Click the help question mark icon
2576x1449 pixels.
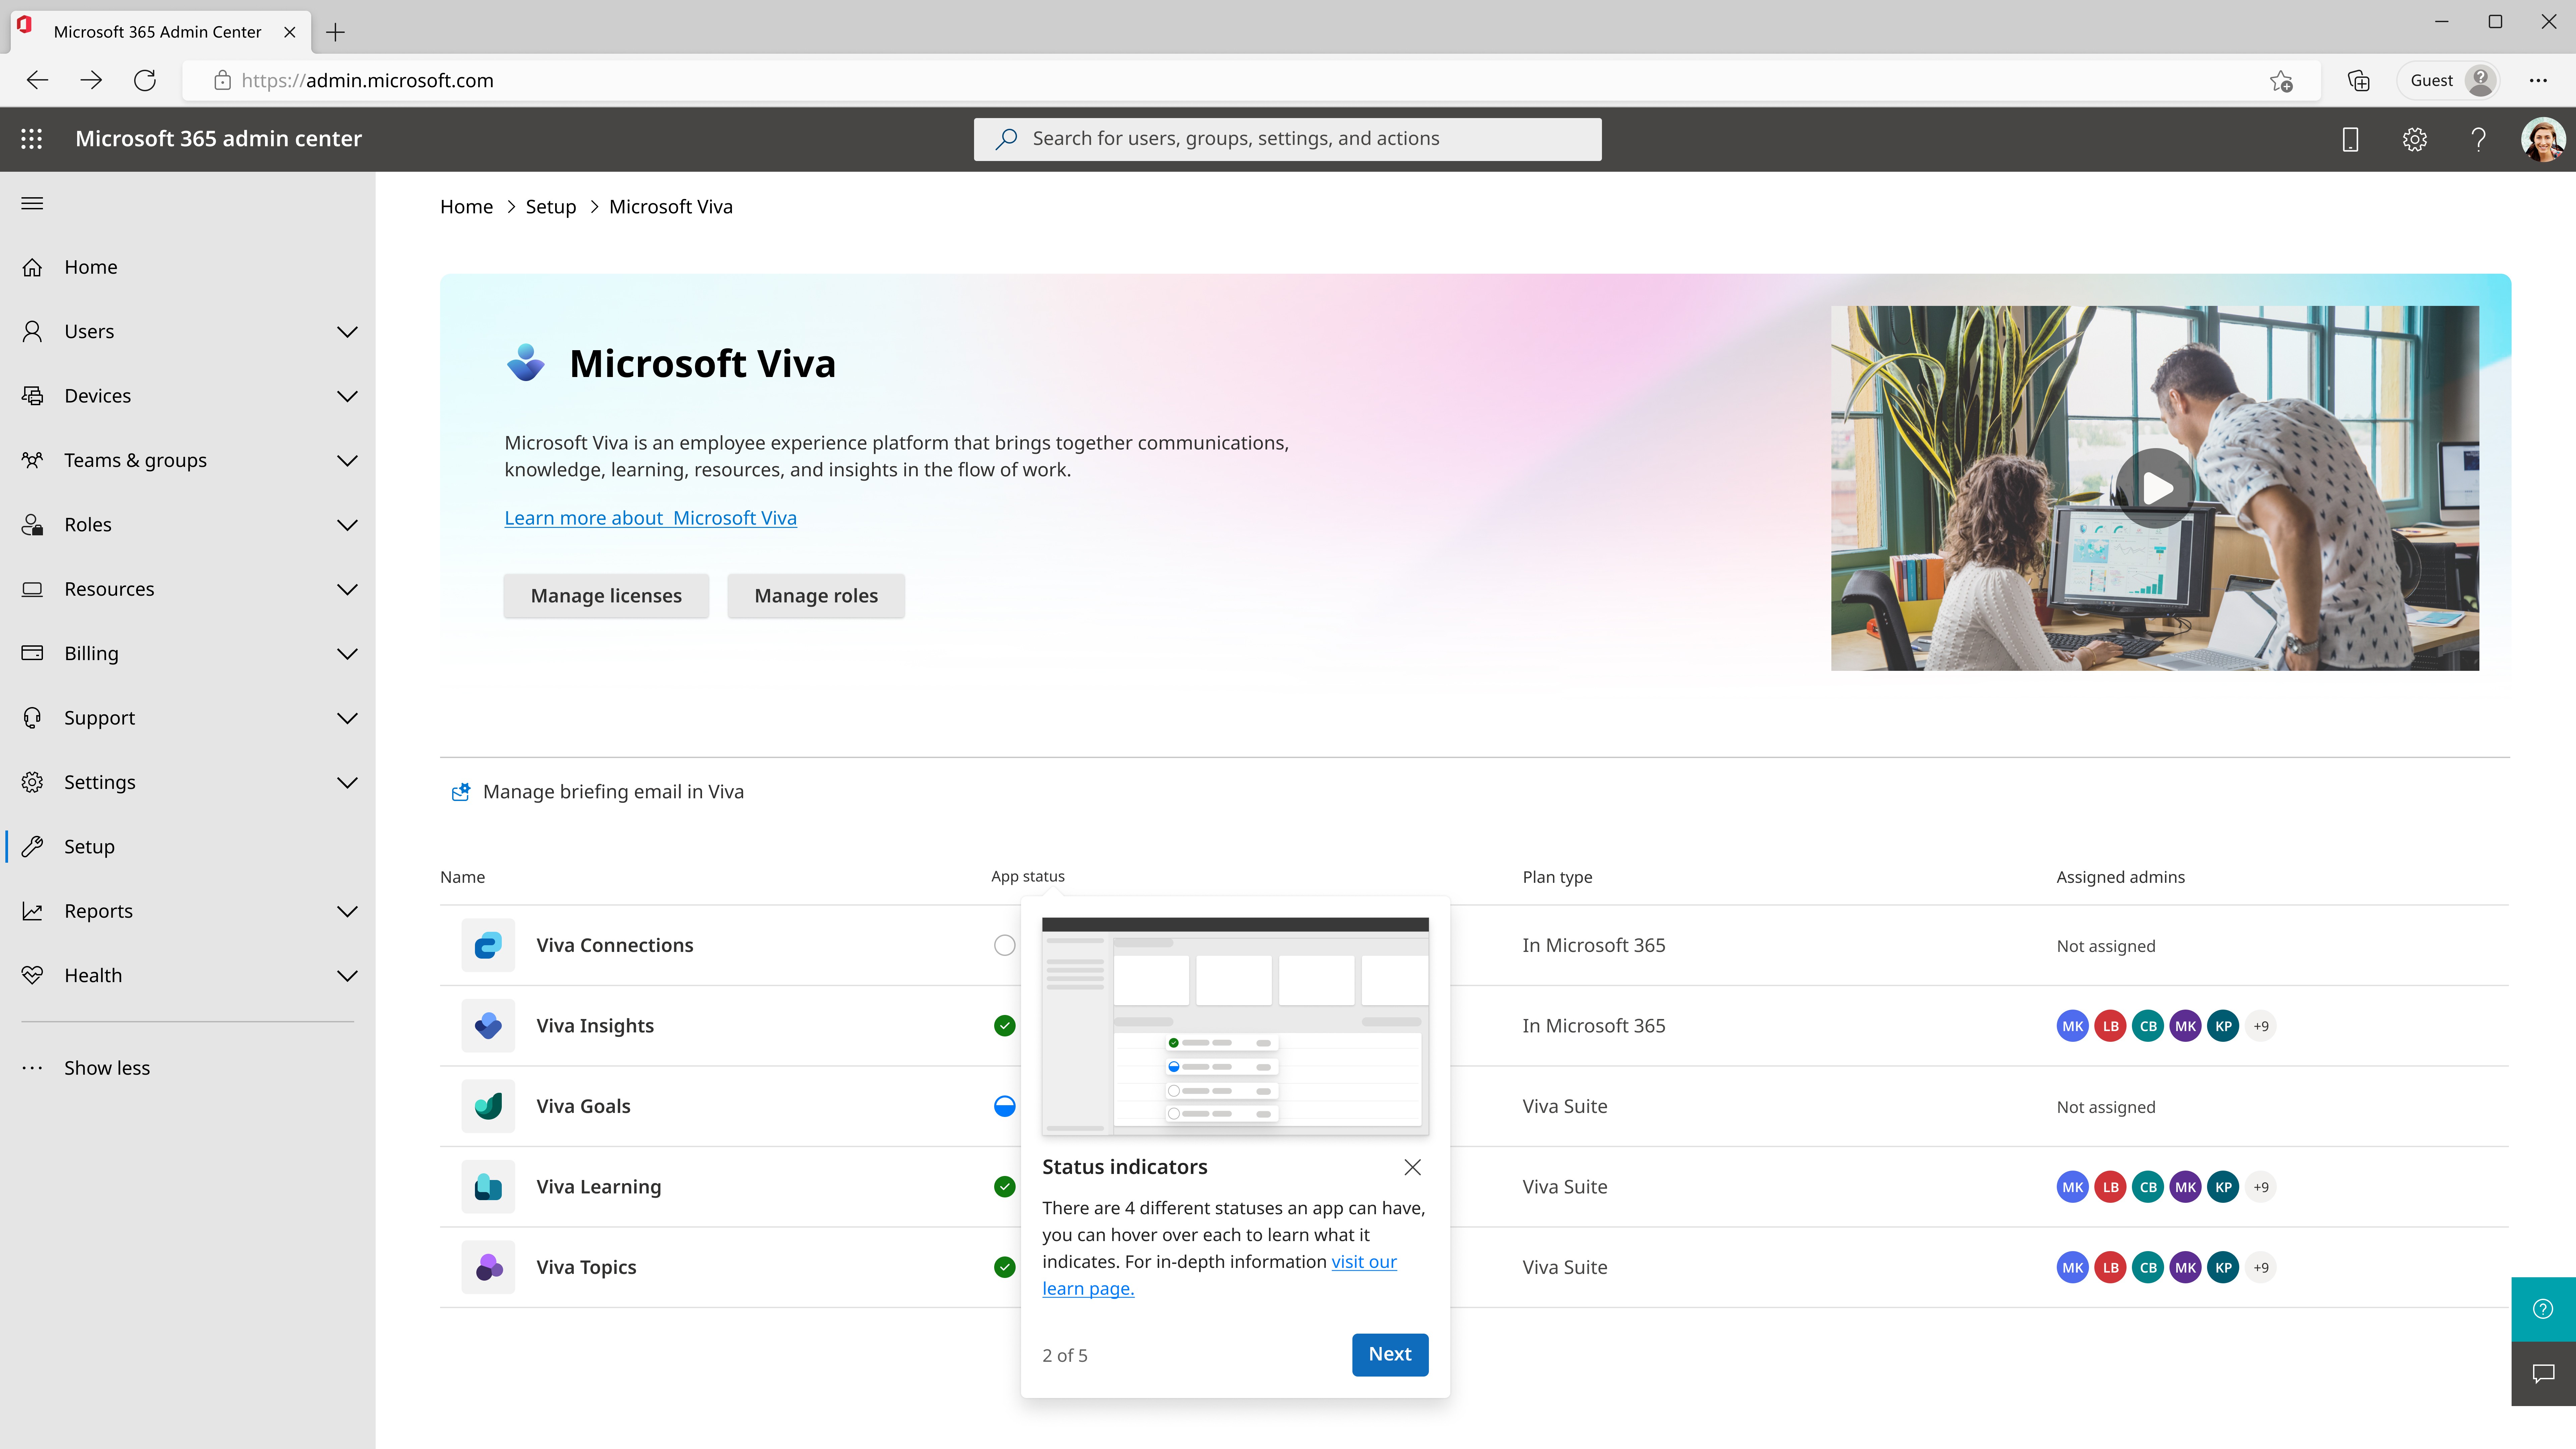(x=2478, y=139)
